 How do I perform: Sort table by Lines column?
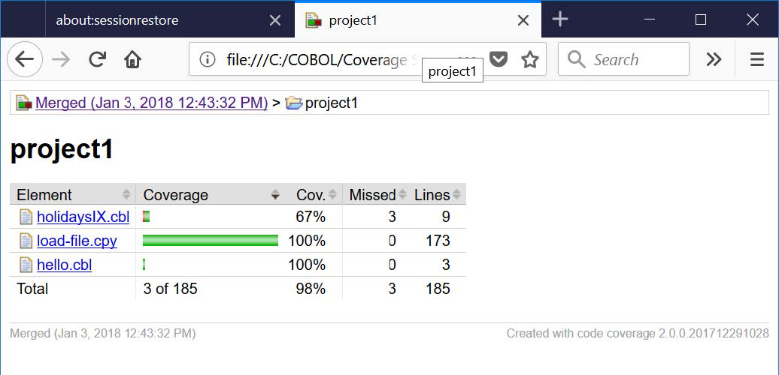coord(437,195)
